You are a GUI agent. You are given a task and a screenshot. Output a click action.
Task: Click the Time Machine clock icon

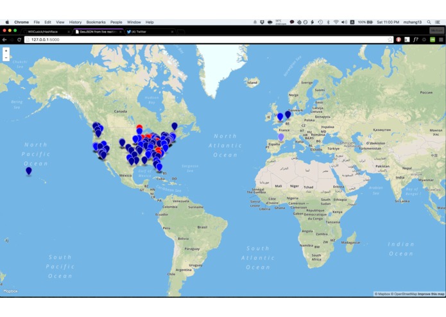(x=320, y=22)
